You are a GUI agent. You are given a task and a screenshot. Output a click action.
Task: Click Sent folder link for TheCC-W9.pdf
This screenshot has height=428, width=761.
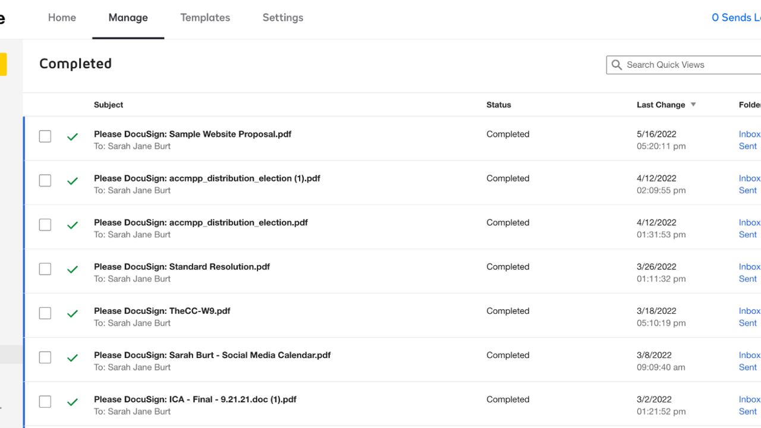point(747,323)
